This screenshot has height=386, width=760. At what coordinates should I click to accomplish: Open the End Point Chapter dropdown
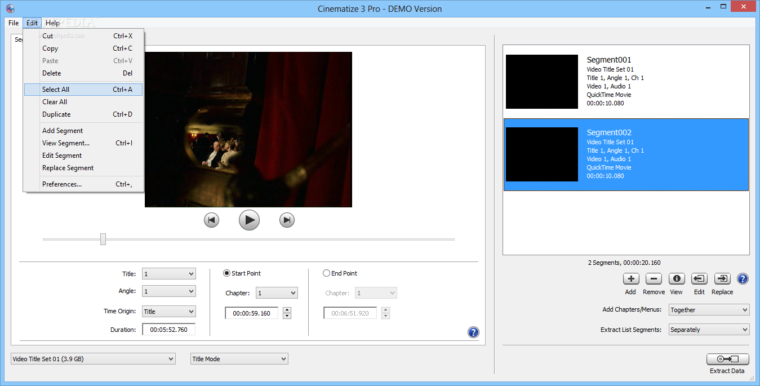376,293
